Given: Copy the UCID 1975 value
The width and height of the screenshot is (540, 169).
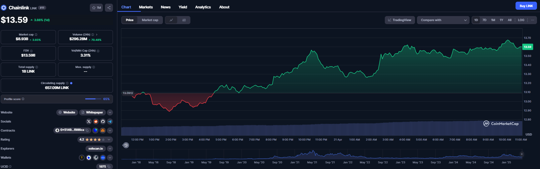Looking at the screenshot, I should [x=109, y=167].
